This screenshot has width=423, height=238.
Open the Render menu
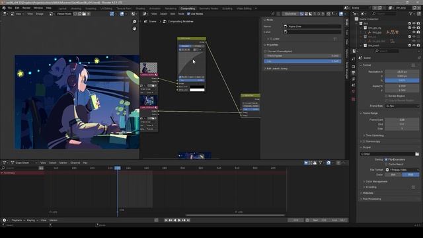(26, 8)
